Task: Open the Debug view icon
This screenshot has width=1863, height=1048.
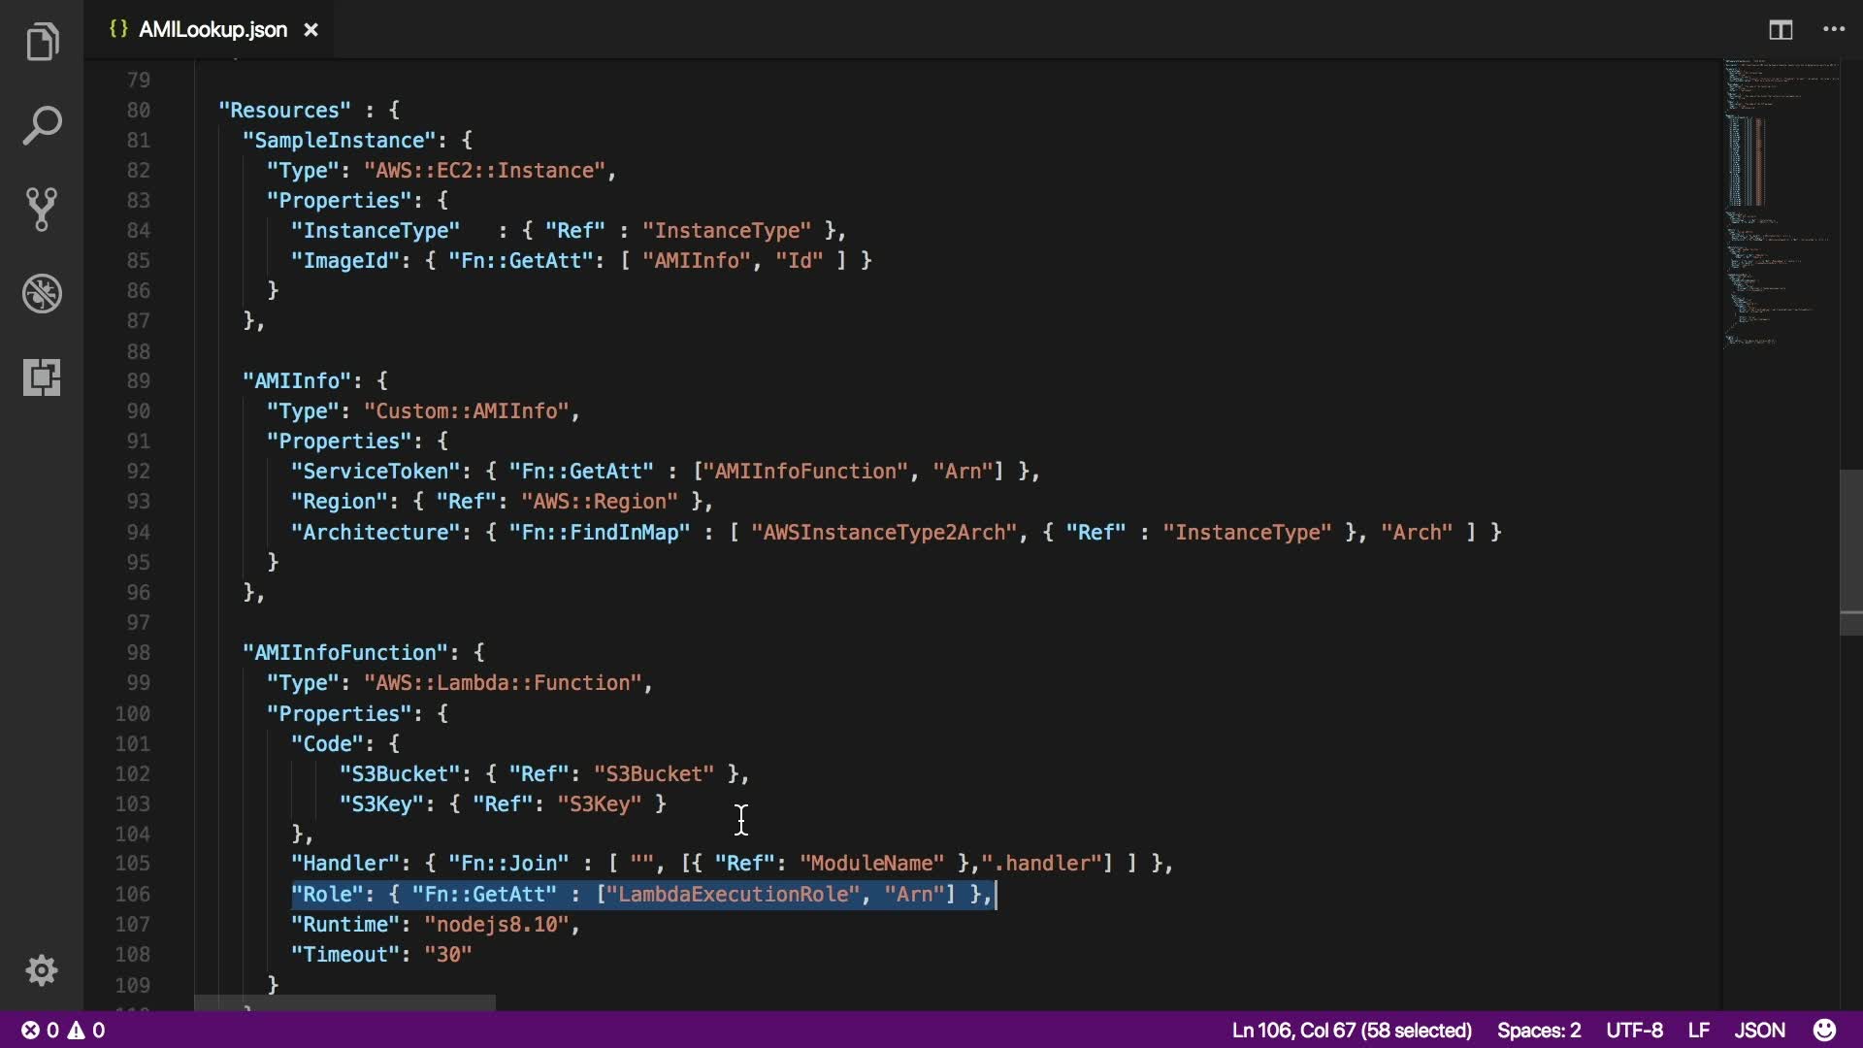Action: pyautogui.click(x=42, y=293)
